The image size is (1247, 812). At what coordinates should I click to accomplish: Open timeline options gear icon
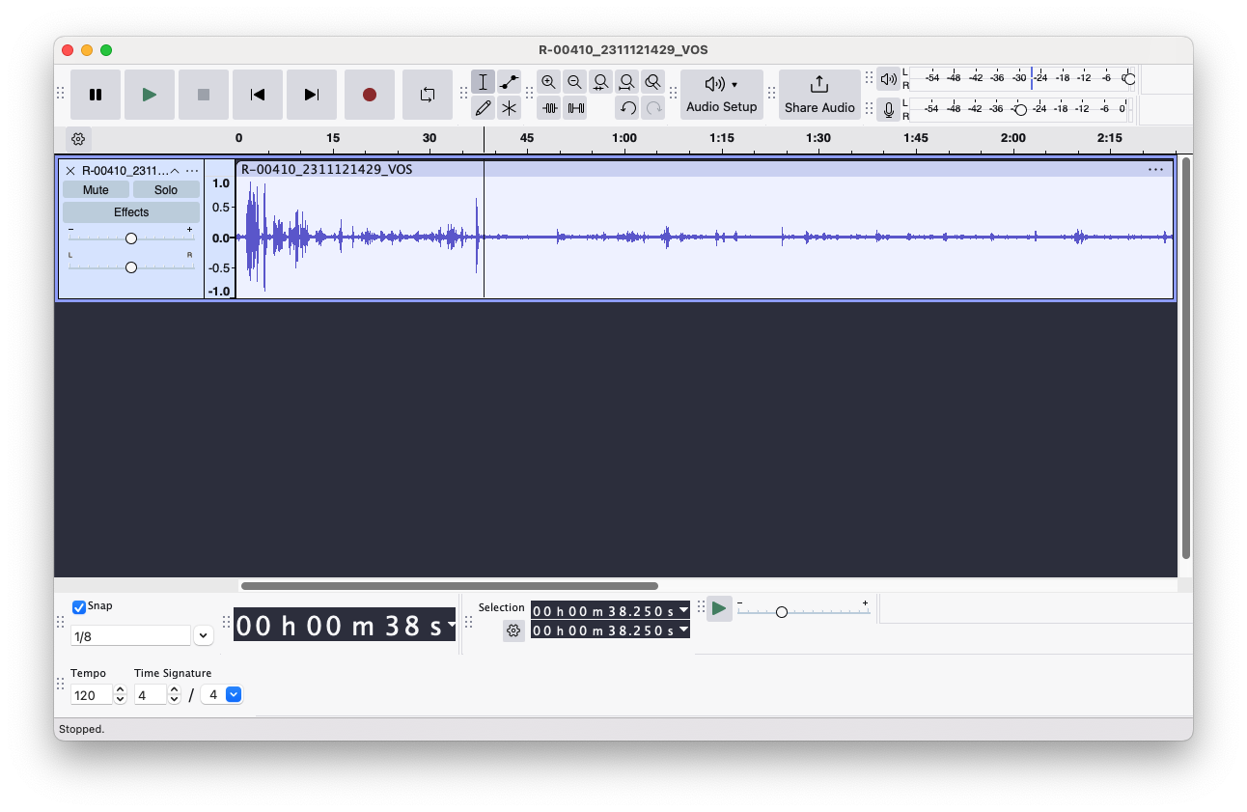pos(79,139)
